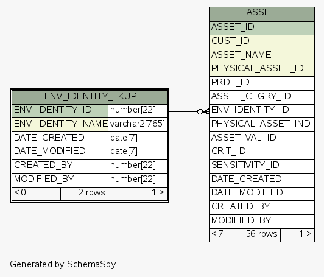This screenshot has height=277, width=324.
Task: Click the Generated by SchemaSpy text
Action: (63, 265)
